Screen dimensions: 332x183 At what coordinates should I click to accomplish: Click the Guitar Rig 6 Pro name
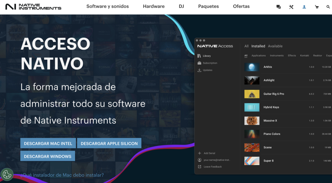pos(274,94)
